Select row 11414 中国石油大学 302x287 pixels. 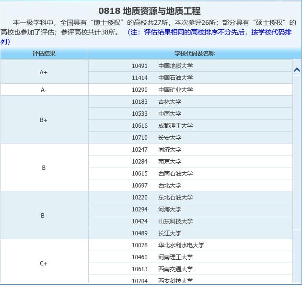pyautogui.click(x=190, y=77)
